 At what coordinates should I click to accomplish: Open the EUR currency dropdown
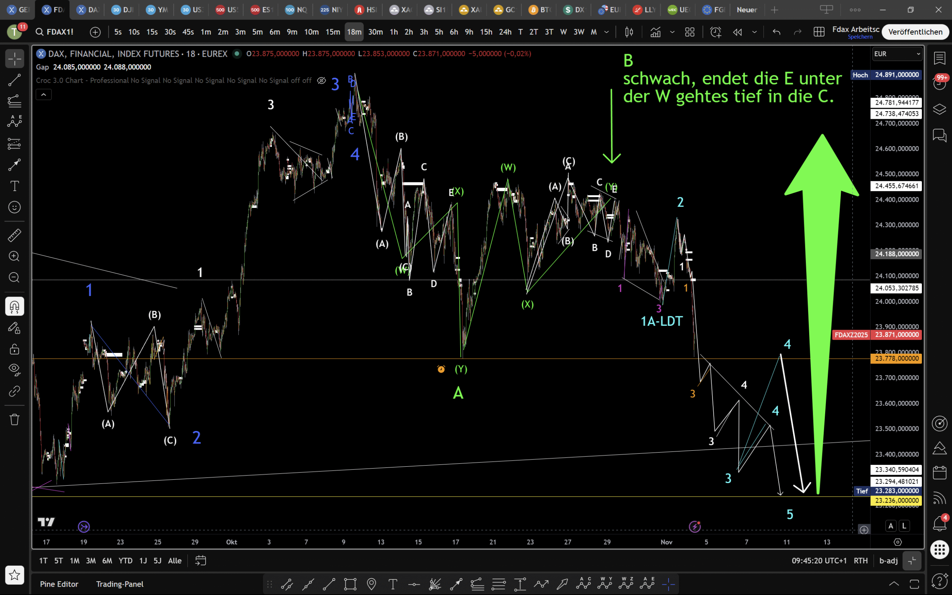pyautogui.click(x=896, y=54)
